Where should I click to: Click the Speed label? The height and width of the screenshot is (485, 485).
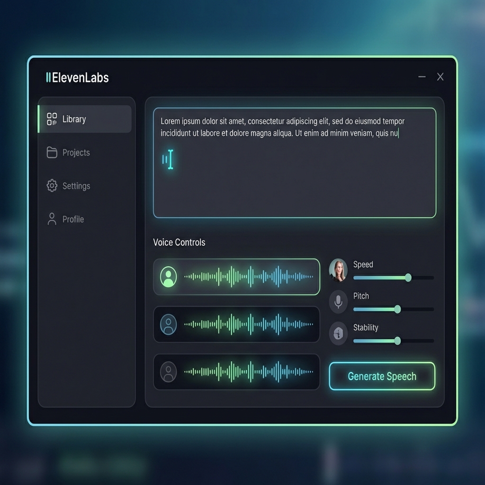[x=363, y=264]
